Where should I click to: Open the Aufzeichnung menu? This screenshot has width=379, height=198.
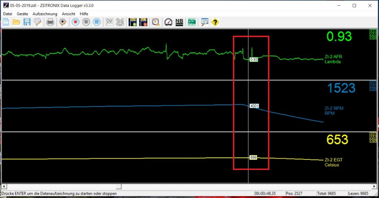45,14
